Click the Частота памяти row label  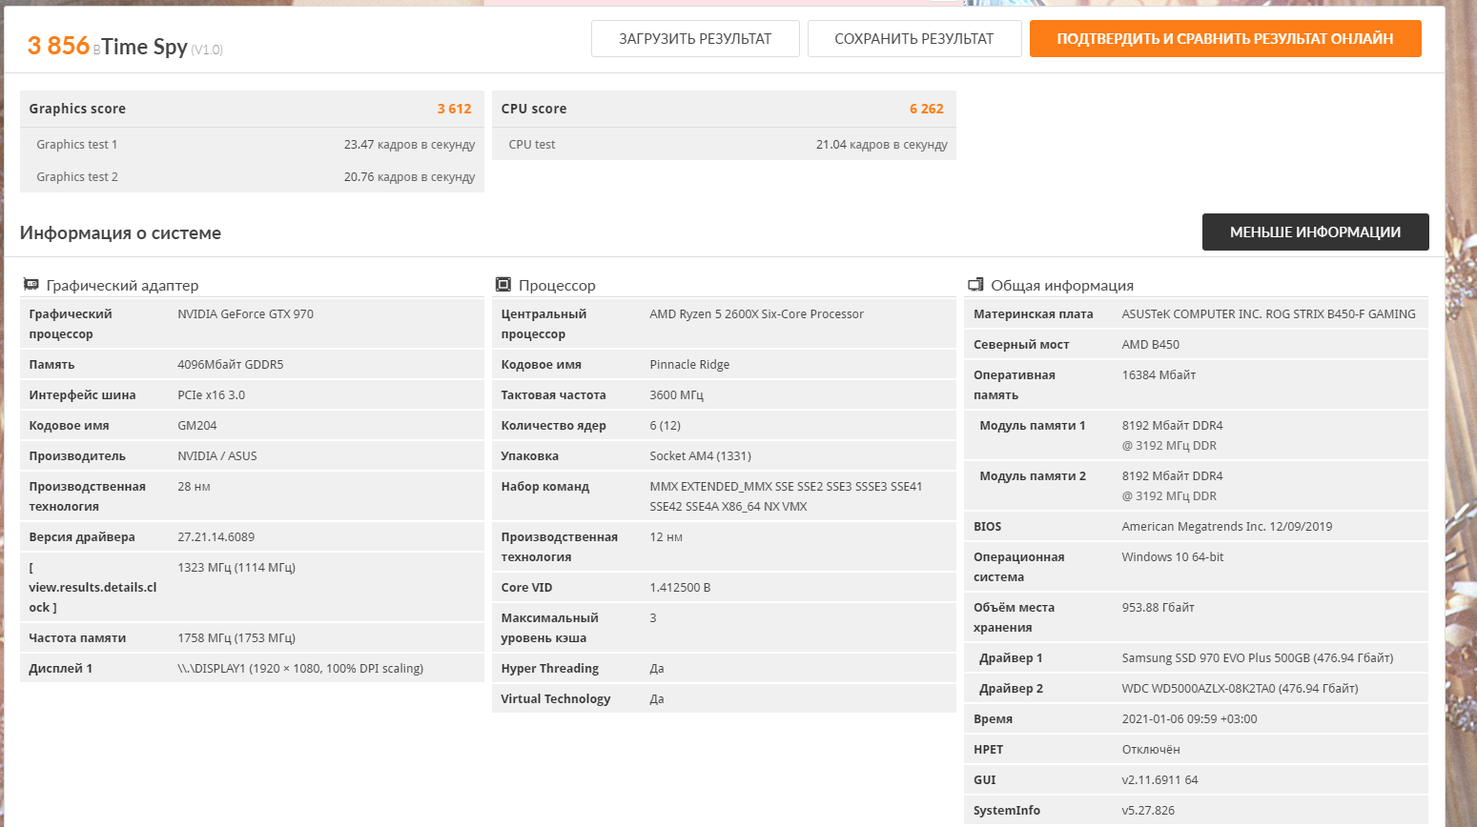point(77,638)
